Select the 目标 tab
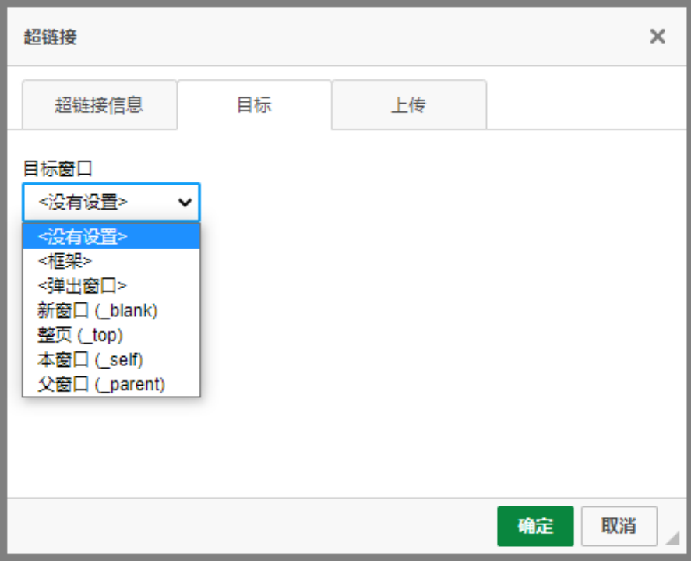 pyautogui.click(x=254, y=105)
